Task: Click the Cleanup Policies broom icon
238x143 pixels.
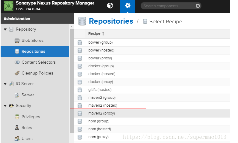Action: tap(17, 73)
